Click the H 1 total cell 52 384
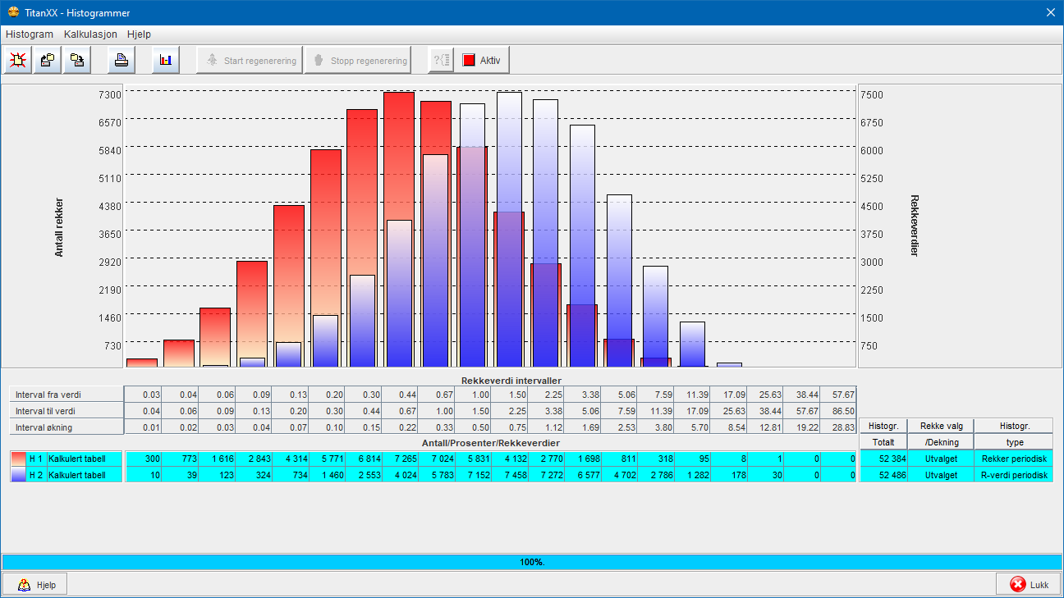Image resolution: width=1064 pixels, height=598 pixels. pos(883,459)
